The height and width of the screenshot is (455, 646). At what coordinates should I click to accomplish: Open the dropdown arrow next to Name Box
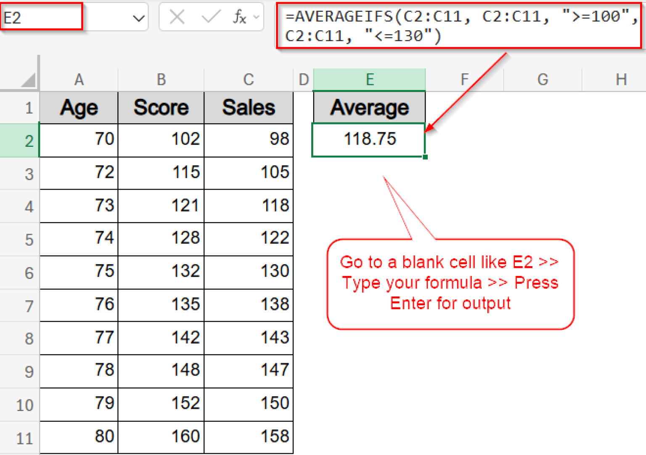click(x=139, y=17)
